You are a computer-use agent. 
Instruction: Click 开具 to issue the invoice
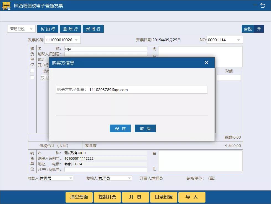[x=135, y=197]
